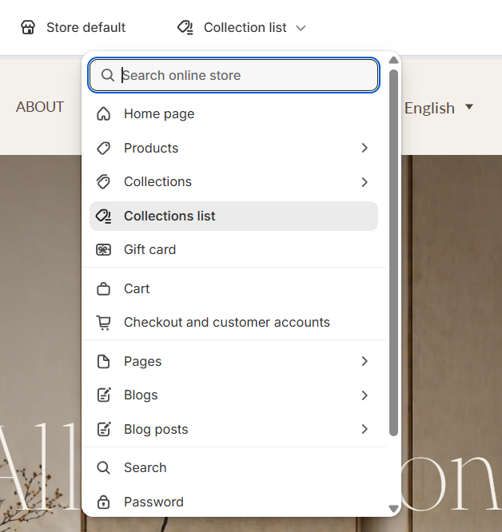Expand the Pages submenu arrow

click(x=365, y=361)
